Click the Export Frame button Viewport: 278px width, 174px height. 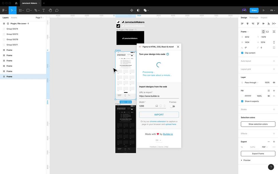258,154
